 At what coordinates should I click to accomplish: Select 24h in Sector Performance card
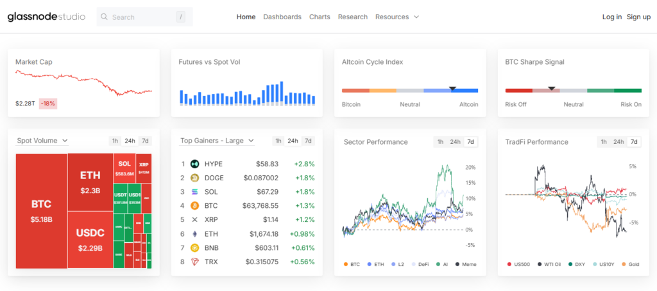pos(455,142)
